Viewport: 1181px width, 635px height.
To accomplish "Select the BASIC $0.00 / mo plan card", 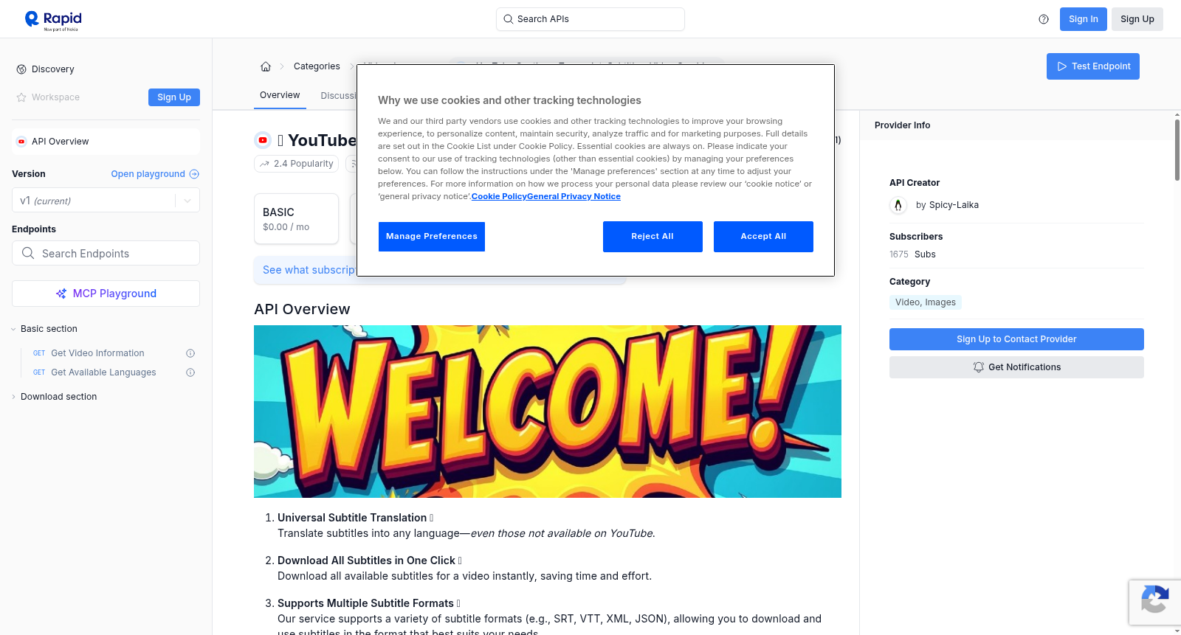I will [296, 219].
